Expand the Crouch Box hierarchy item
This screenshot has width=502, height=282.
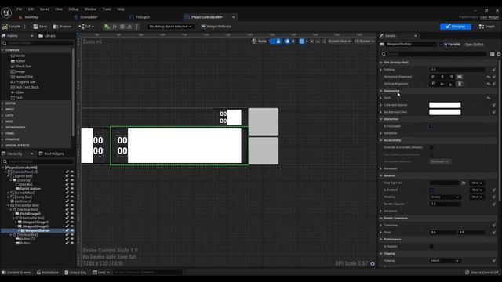click(x=8, y=193)
